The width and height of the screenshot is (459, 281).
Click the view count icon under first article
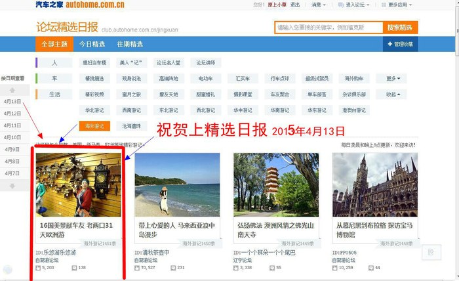(x=38, y=268)
